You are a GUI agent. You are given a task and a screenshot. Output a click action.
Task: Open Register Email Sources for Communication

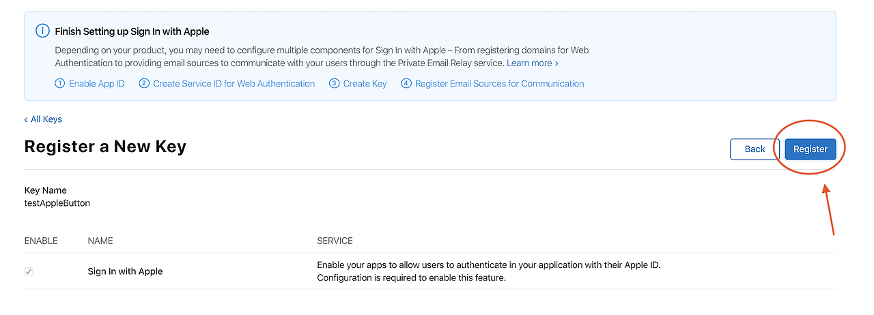(x=492, y=84)
